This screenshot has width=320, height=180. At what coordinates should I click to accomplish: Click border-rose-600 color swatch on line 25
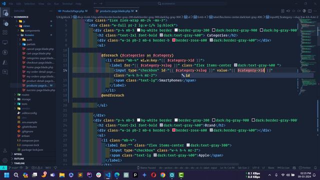173,130
